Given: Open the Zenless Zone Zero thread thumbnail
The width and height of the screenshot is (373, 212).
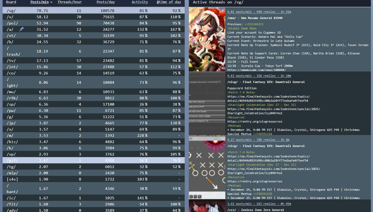Looking at the screenshot, I should tap(207, 206).
